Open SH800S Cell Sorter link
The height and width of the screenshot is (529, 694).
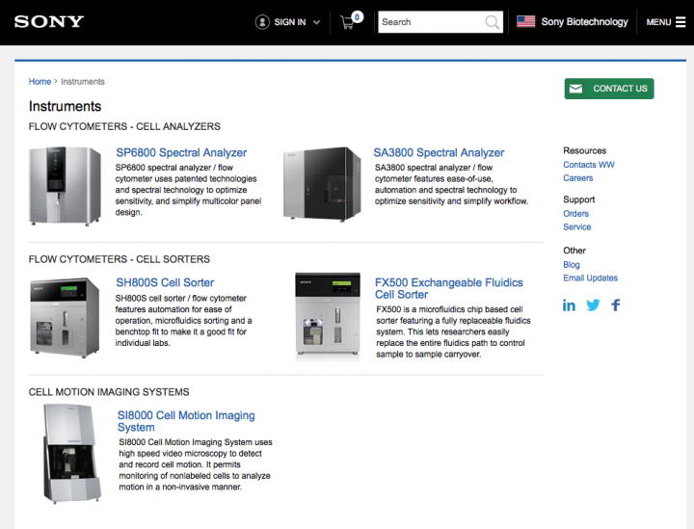[165, 282]
